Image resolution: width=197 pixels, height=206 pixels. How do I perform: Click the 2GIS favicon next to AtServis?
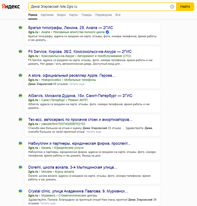(x=21, y=95)
